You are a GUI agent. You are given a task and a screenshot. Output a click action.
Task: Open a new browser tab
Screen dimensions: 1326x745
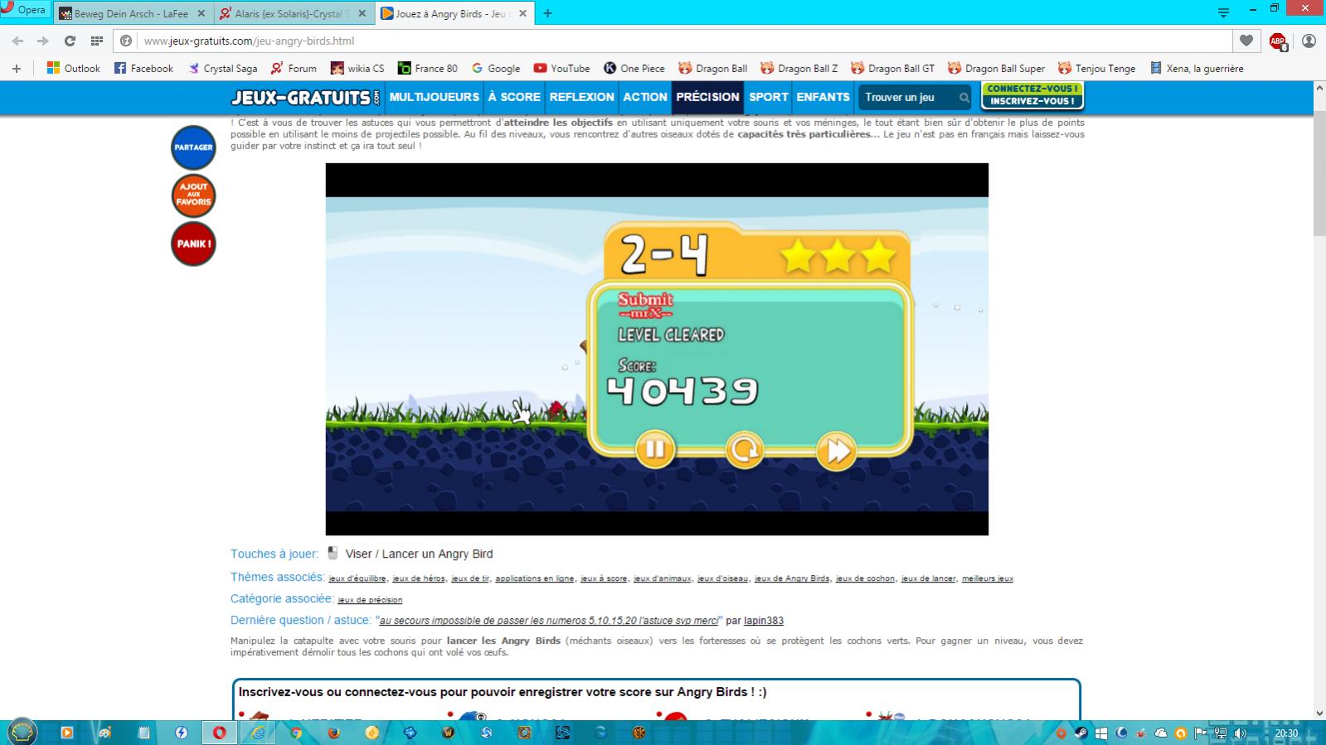tap(547, 13)
